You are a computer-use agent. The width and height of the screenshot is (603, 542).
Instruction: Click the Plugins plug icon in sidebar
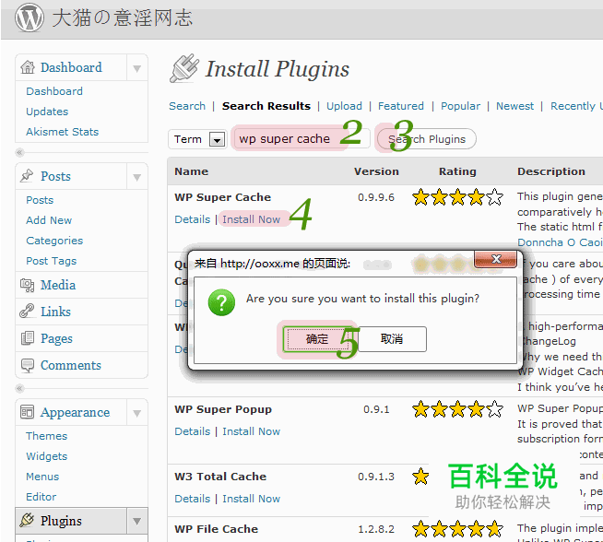(x=27, y=520)
